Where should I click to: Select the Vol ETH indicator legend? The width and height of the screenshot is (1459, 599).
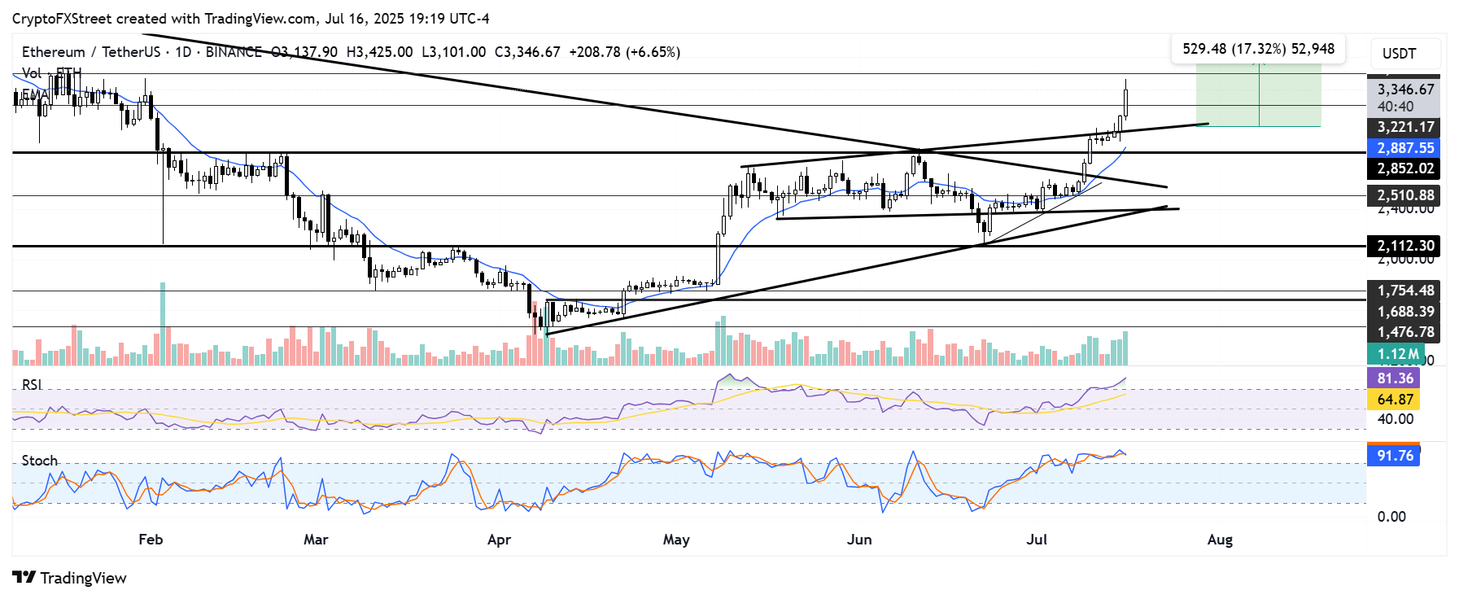tap(51, 72)
